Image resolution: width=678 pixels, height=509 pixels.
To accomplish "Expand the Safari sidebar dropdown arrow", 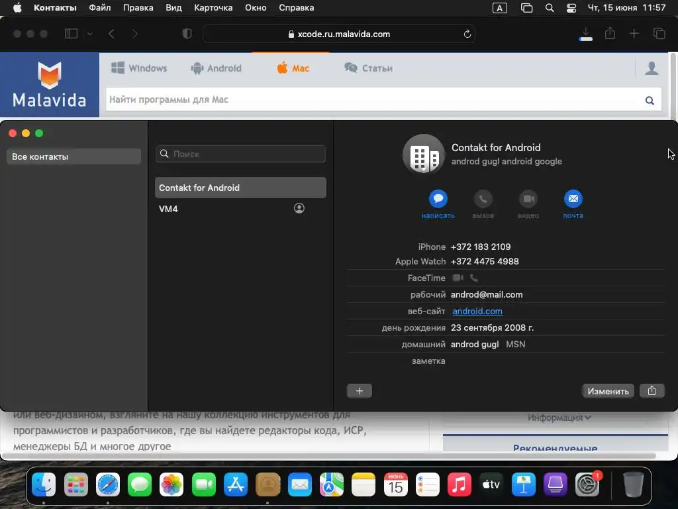I will tap(90, 34).
